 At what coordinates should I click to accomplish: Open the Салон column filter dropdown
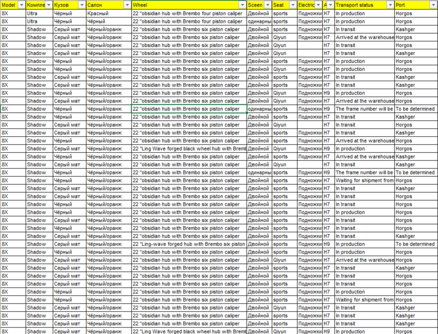click(127, 5)
